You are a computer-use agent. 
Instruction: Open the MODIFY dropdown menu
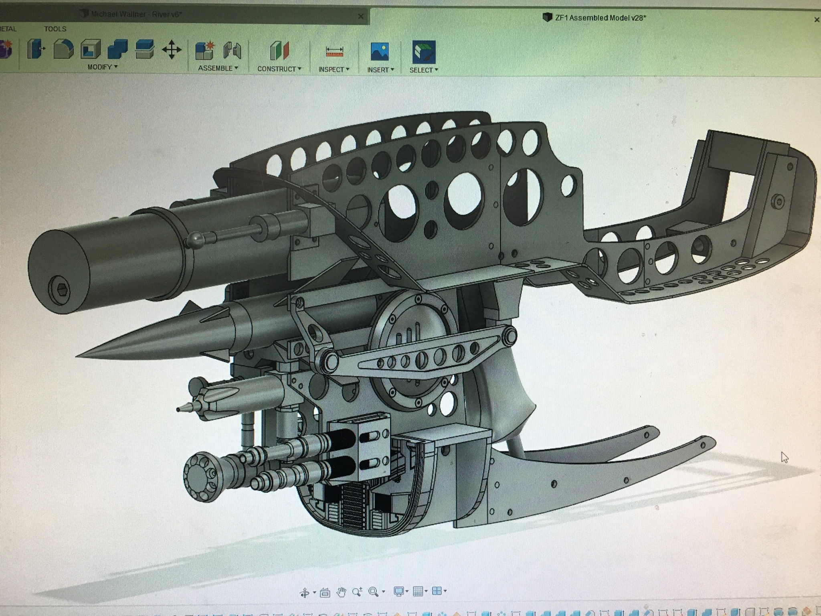point(103,67)
